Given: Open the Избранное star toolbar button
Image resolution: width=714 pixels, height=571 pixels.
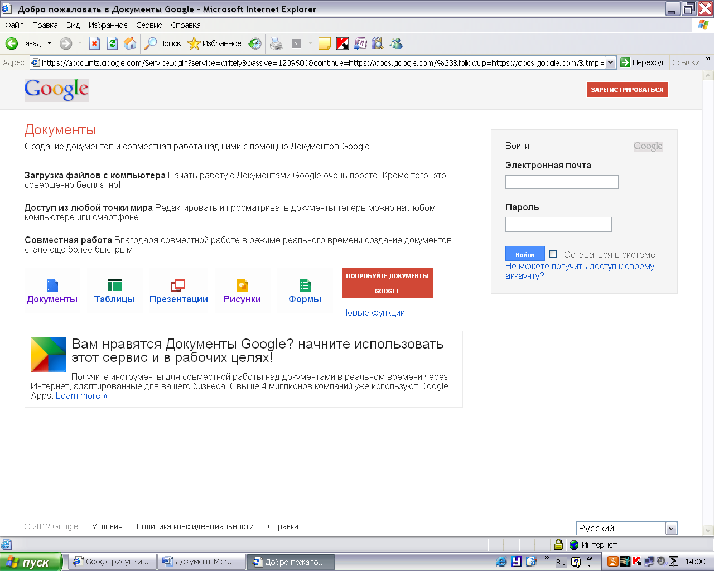Looking at the screenshot, I should click(x=215, y=43).
